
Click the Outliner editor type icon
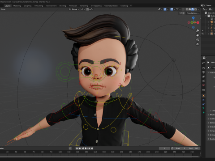tap(205, 9)
